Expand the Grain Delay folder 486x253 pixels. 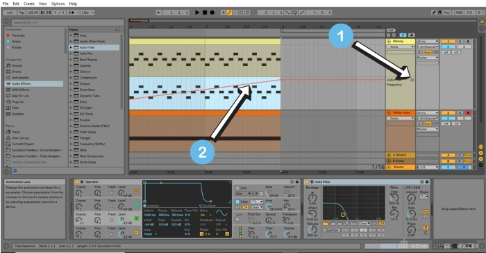pyautogui.click(x=71, y=162)
